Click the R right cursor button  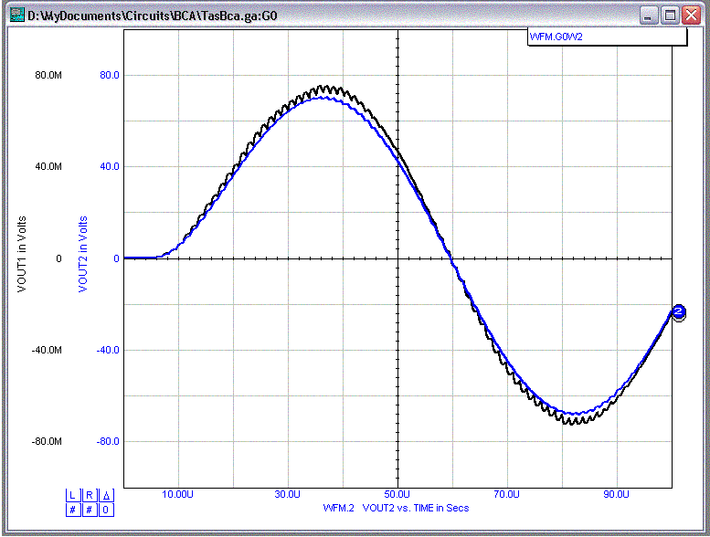tap(90, 495)
